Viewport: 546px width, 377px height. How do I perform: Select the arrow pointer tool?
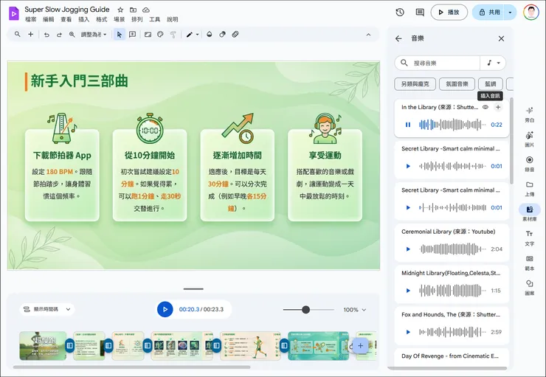tap(120, 35)
